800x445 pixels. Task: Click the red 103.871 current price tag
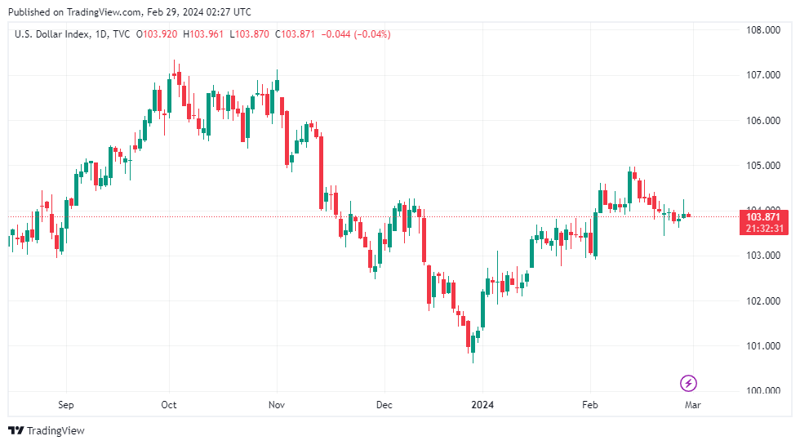(x=762, y=216)
